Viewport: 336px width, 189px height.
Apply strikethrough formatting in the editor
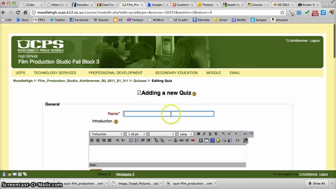click(216, 134)
